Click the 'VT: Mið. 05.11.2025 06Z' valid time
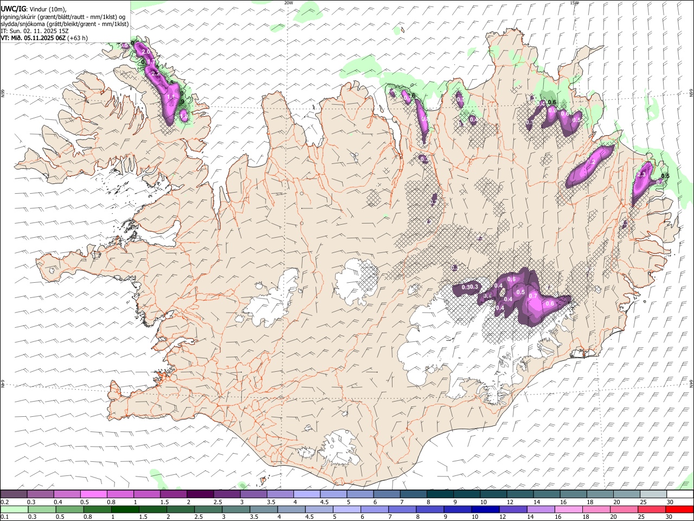The image size is (694, 521). [x=34, y=38]
